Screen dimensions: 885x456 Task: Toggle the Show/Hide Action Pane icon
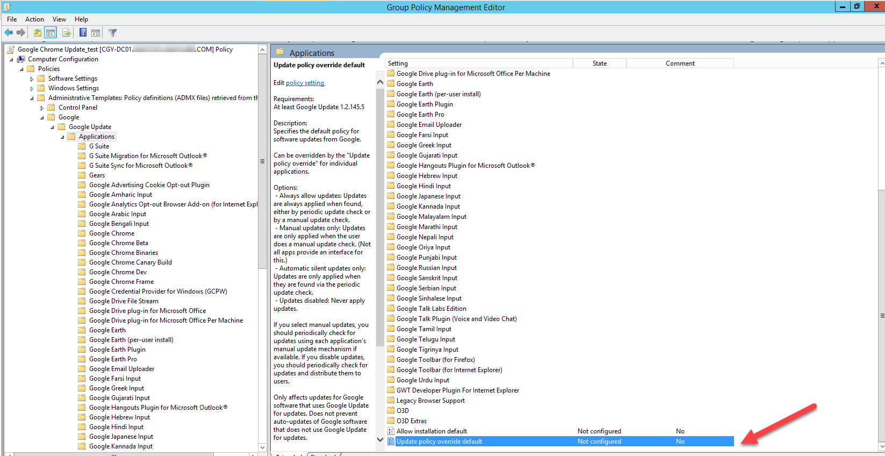tap(96, 33)
